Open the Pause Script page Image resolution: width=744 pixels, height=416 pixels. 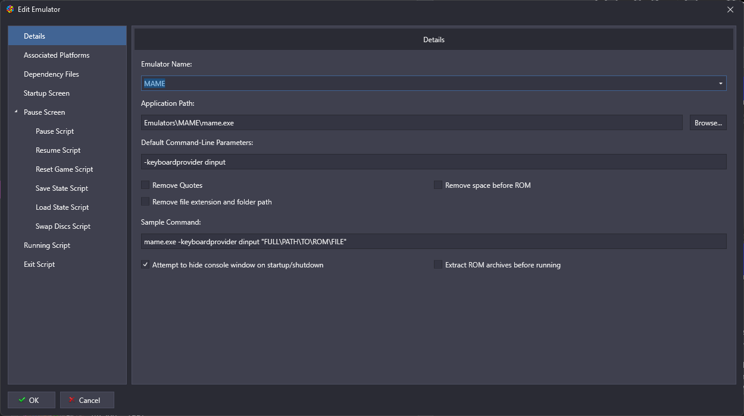point(55,131)
